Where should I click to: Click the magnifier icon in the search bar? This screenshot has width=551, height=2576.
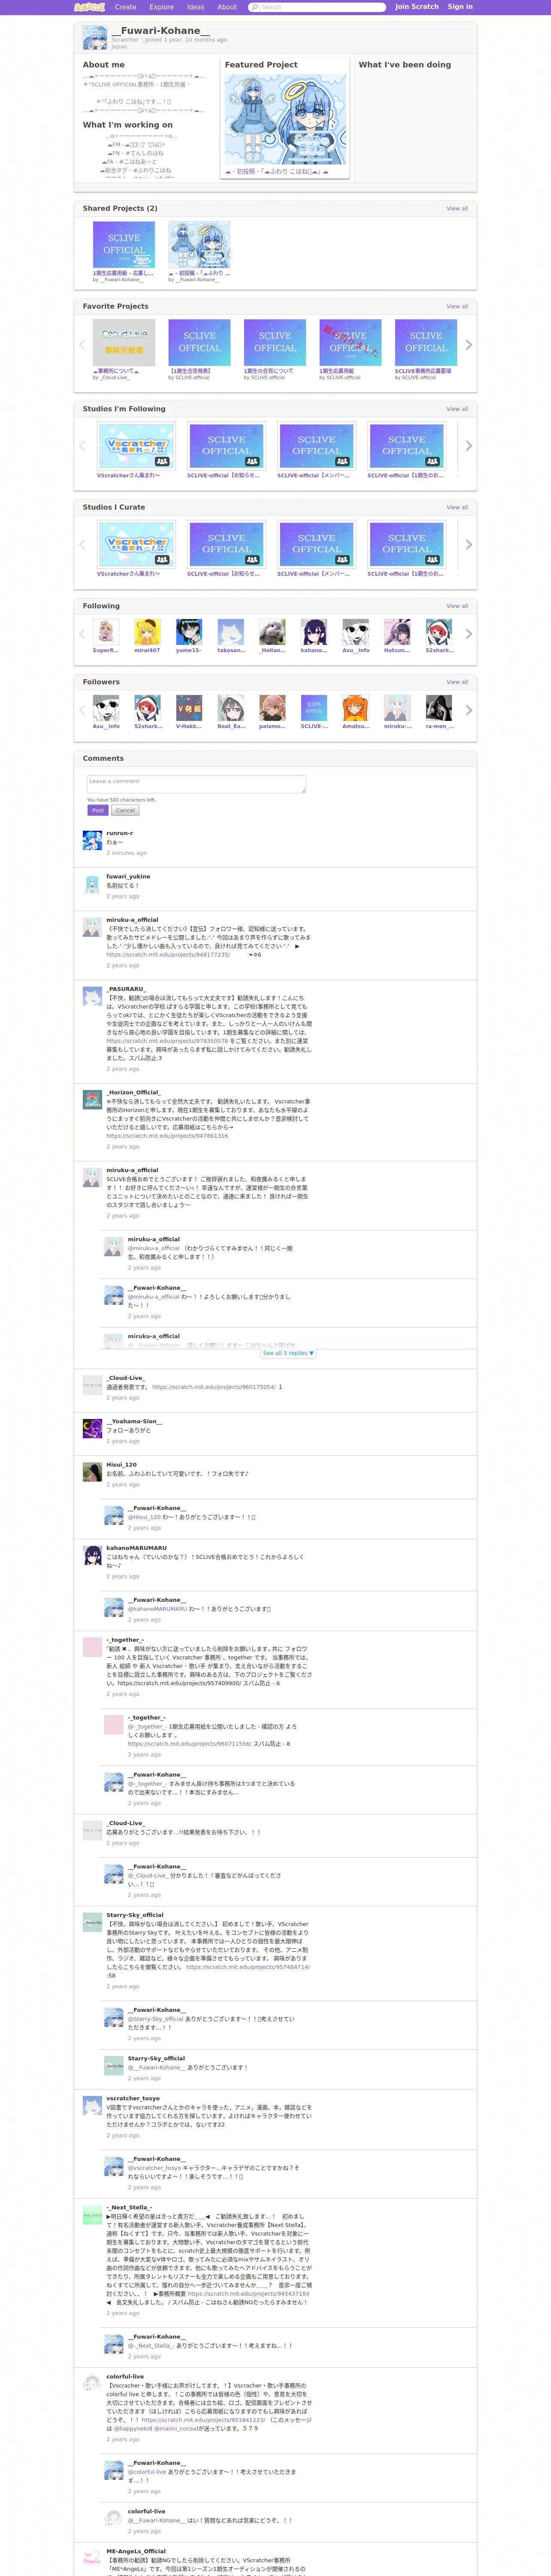tap(255, 7)
